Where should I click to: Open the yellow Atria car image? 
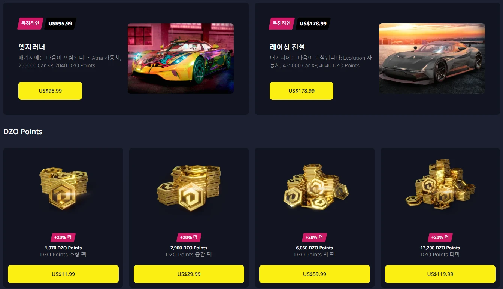181,58
